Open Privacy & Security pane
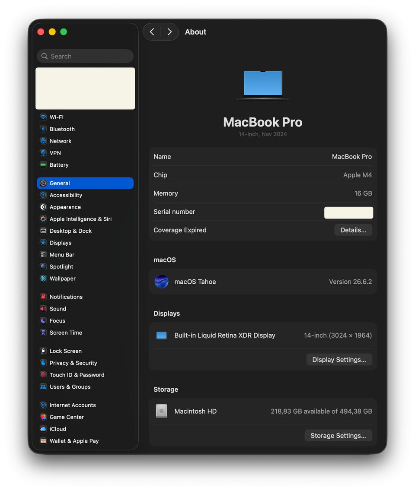This screenshot has width=415, height=491. [85, 363]
